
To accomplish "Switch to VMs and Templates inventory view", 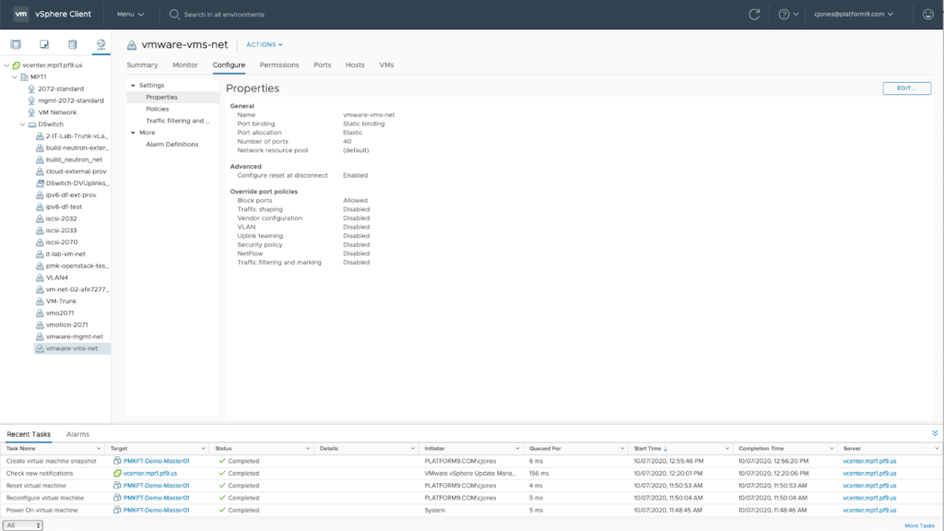I will pos(43,44).
